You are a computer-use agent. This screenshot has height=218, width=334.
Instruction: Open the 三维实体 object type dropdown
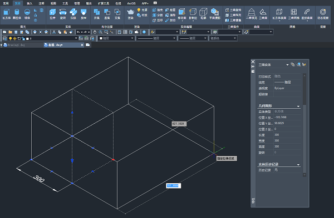[273, 65]
